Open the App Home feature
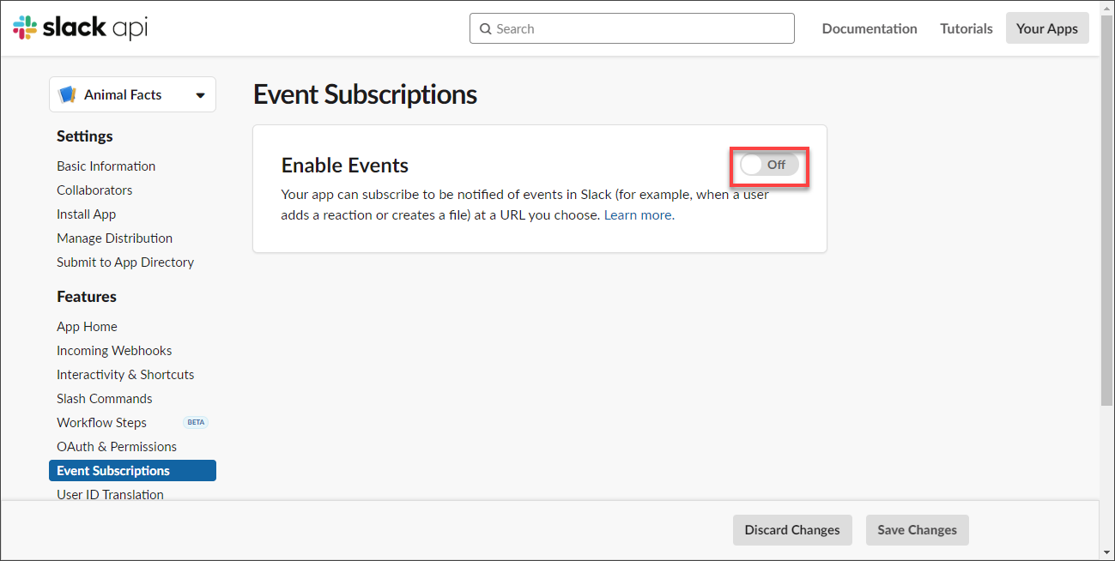Image resolution: width=1115 pixels, height=561 pixels. point(87,327)
